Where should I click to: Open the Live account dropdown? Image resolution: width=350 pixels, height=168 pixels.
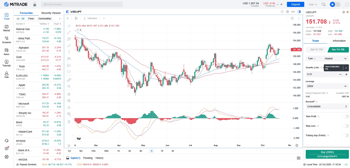[x=313, y=4]
